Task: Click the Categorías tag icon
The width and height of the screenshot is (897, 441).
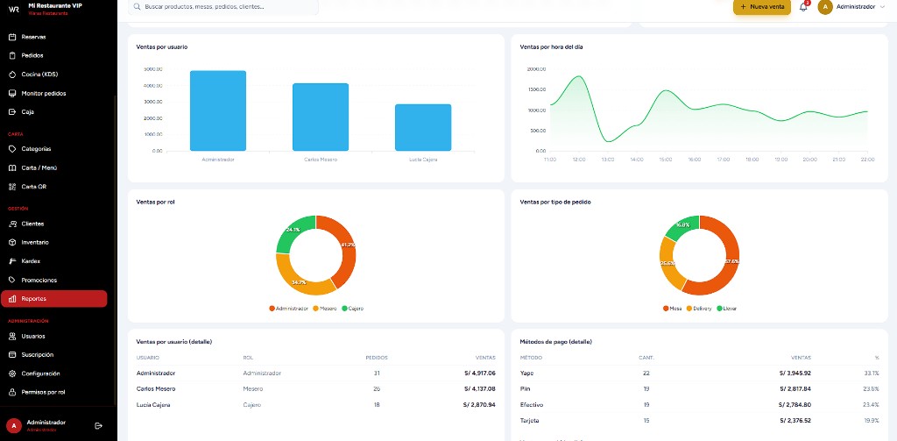Action: click(12, 149)
